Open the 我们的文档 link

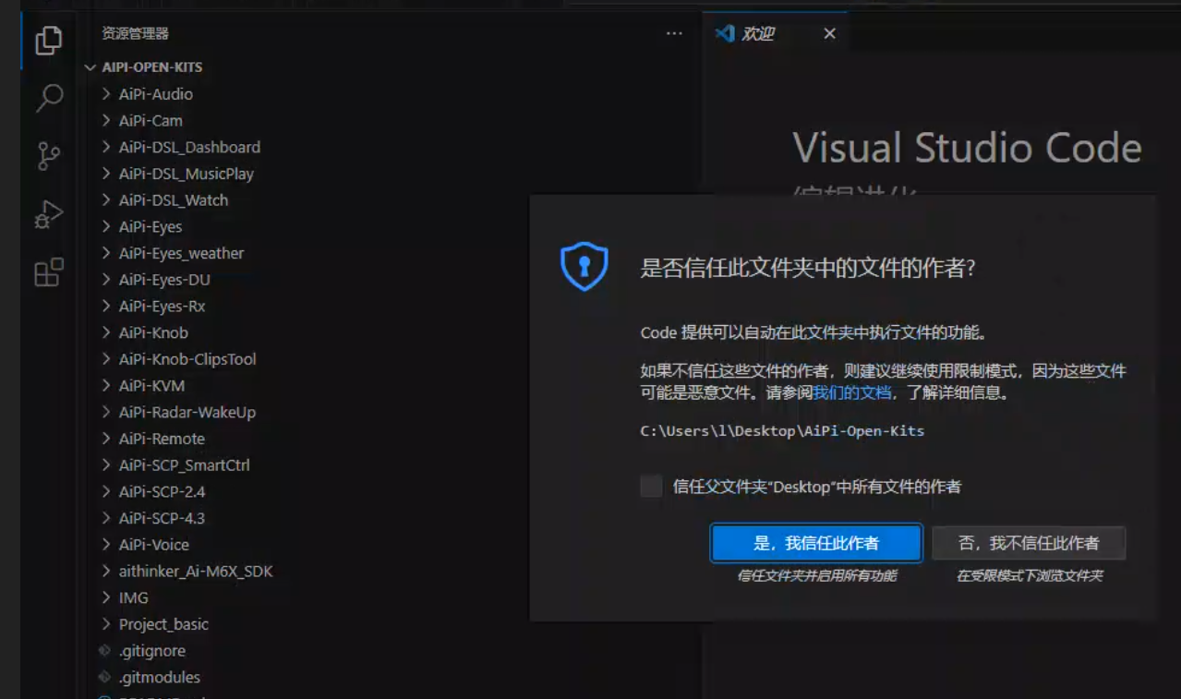852,392
